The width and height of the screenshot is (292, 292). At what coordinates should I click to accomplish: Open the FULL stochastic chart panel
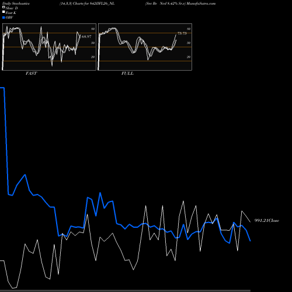[x=145, y=47]
